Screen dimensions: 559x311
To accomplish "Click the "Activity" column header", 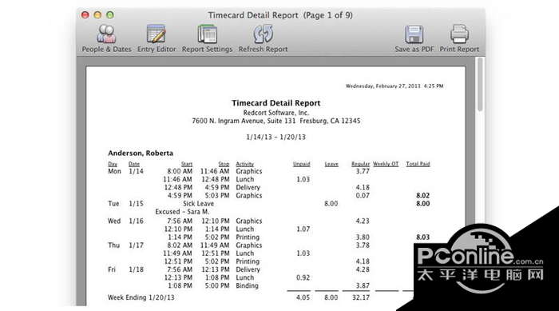I will 245,164.
